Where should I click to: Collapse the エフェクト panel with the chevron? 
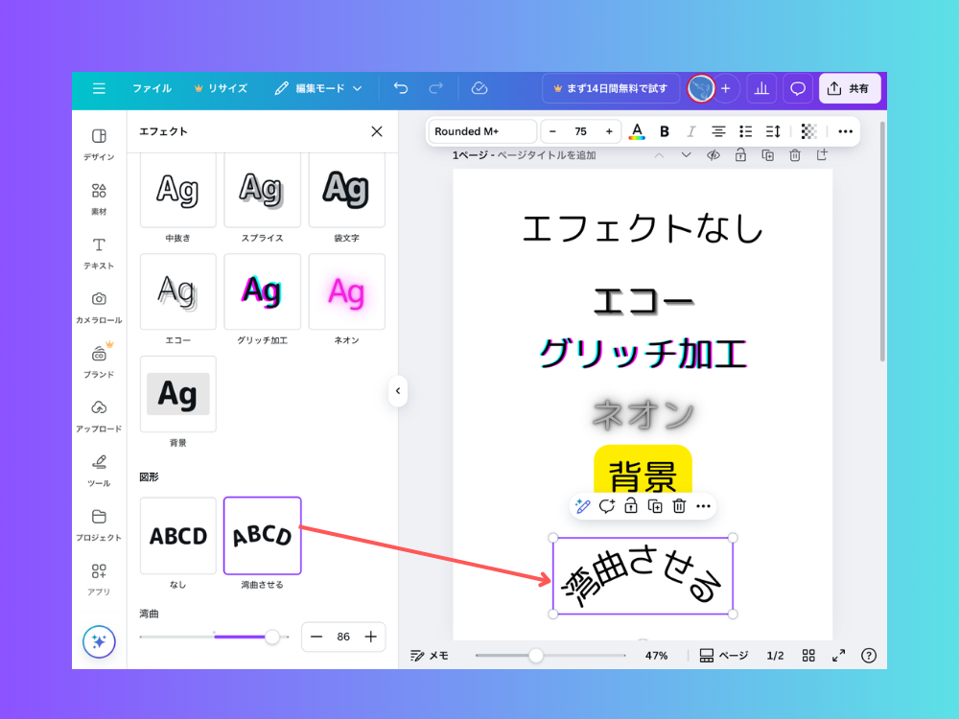click(x=398, y=391)
